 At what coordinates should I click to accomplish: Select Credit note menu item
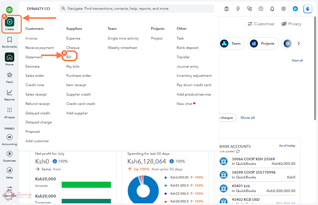35,85
